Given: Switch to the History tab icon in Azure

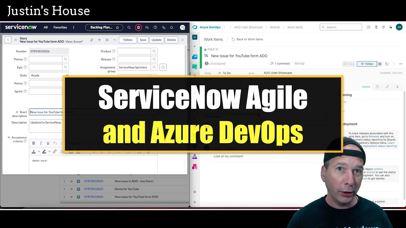Looking at the screenshot, I should (377, 87).
